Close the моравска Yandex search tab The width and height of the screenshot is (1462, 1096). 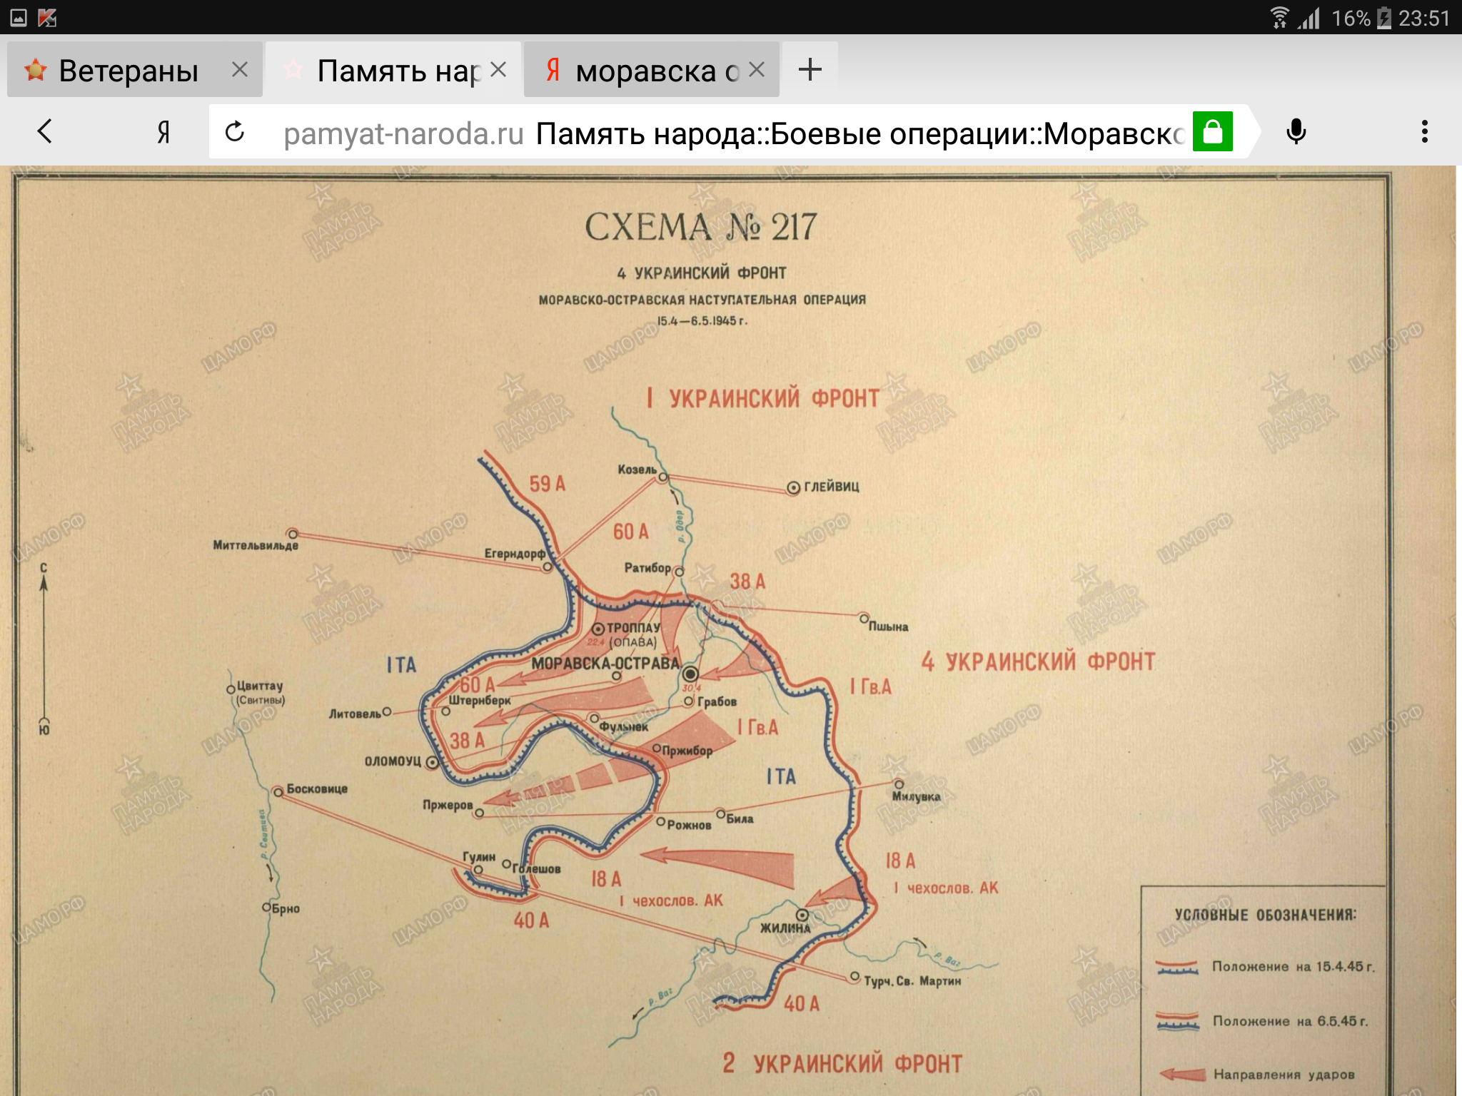[x=757, y=70]
